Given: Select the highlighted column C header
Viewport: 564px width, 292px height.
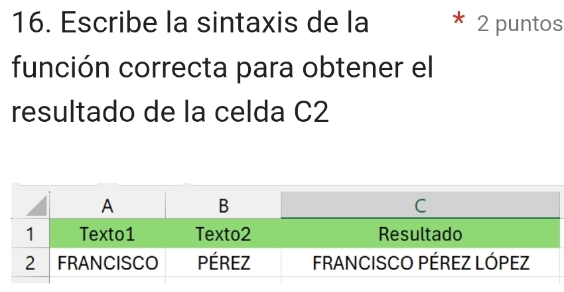Looking at the screenshot, I should point(420,205).
